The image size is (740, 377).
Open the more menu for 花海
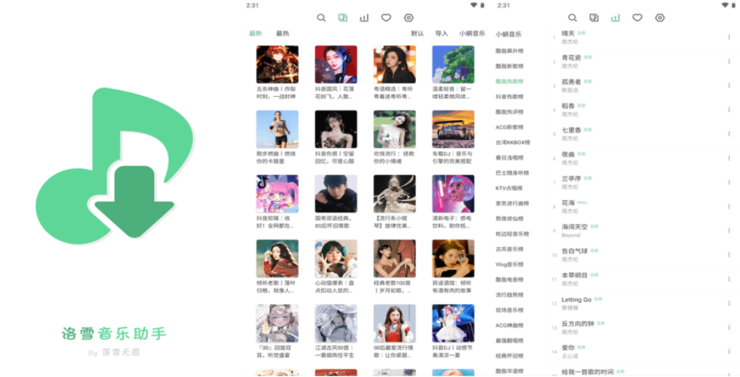729,206
